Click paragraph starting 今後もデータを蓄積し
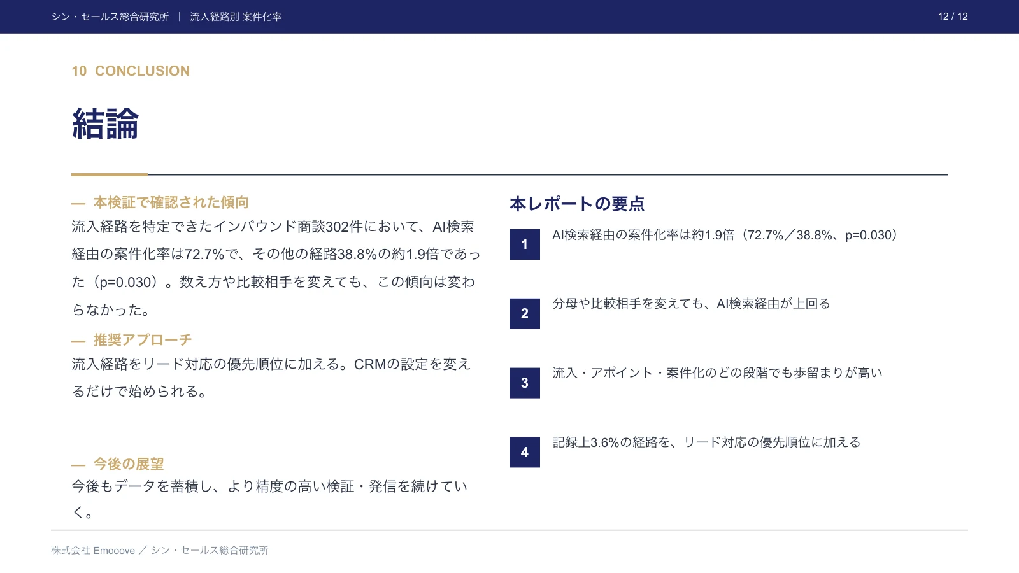 pos(269,499)
